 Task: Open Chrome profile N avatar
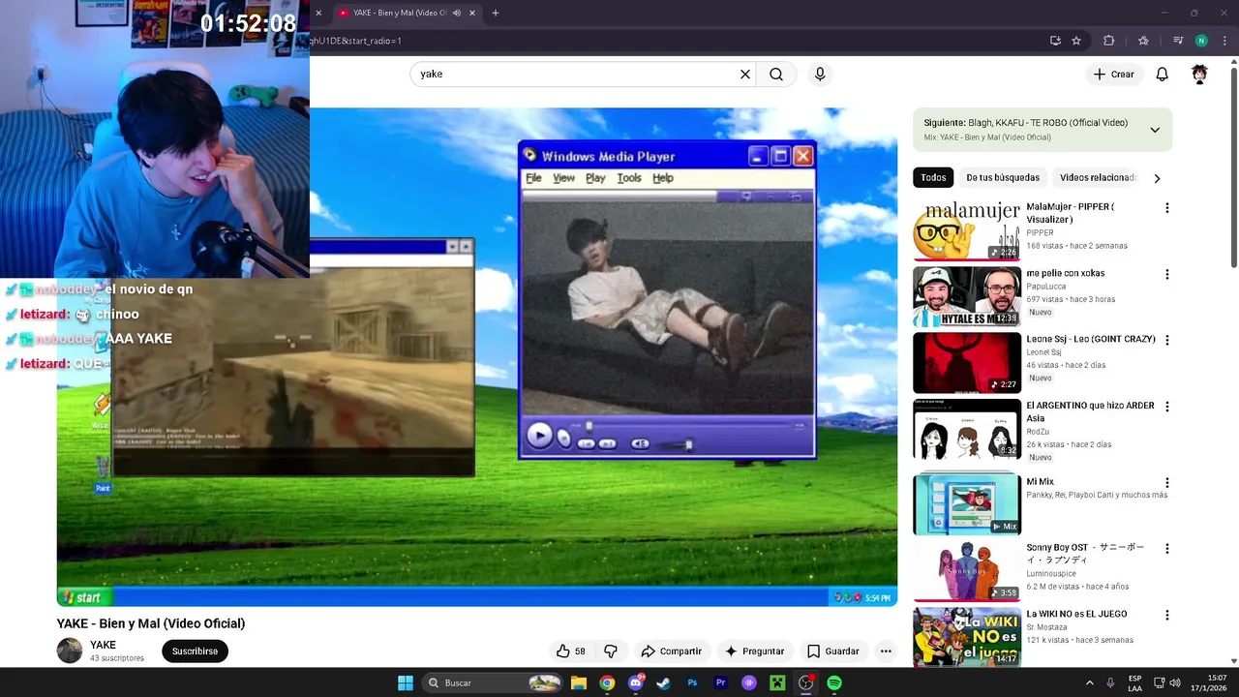(1201, 41)
